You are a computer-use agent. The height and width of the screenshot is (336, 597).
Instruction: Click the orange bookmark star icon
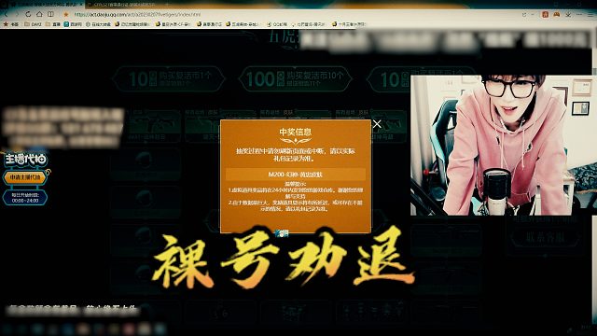66,15
